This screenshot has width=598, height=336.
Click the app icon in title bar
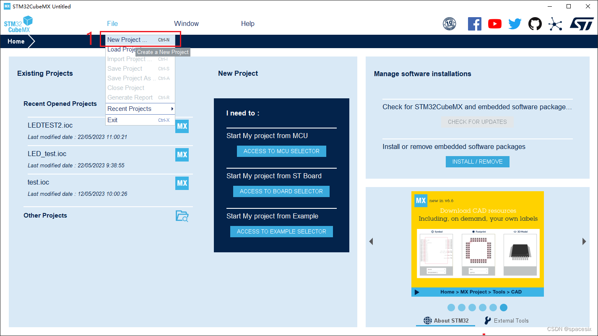(x=7, y=6)
